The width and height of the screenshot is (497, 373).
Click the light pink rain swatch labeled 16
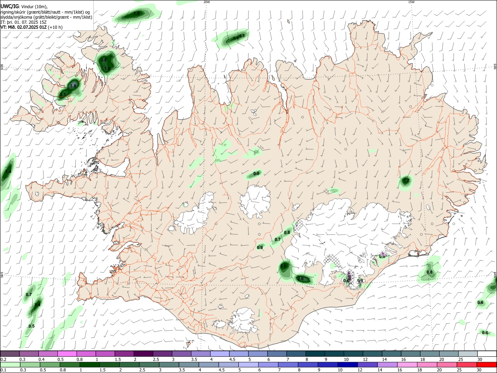click(407, 365)
